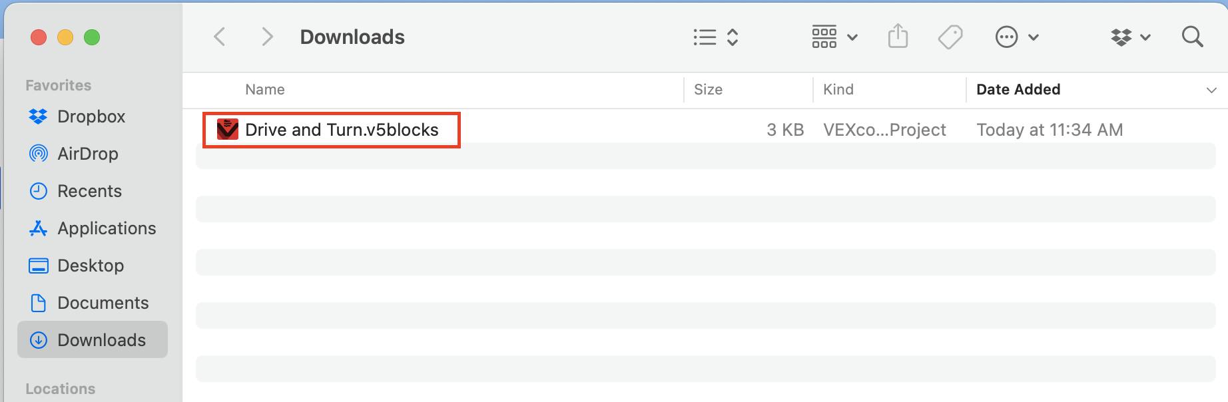Open the group-by grid dropdown
The width and height of the screenshot is (1228, 402).
[x=834, y=37]
